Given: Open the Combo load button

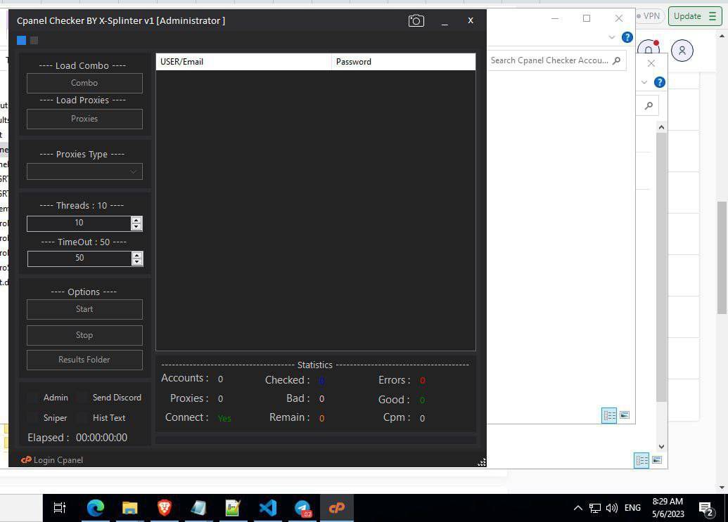Looking at the screenshot, I should (x=84, y=83).
